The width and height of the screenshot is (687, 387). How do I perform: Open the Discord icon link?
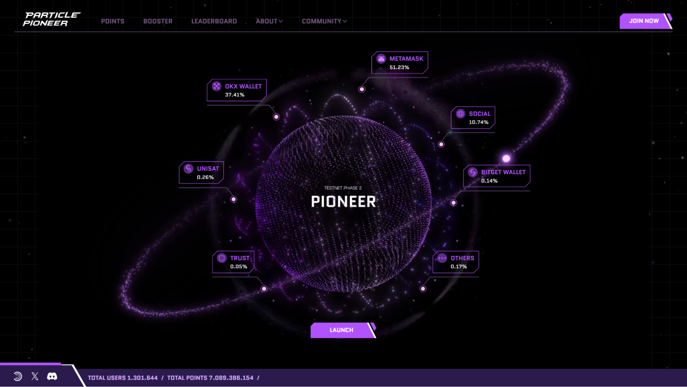click(52, 376)
